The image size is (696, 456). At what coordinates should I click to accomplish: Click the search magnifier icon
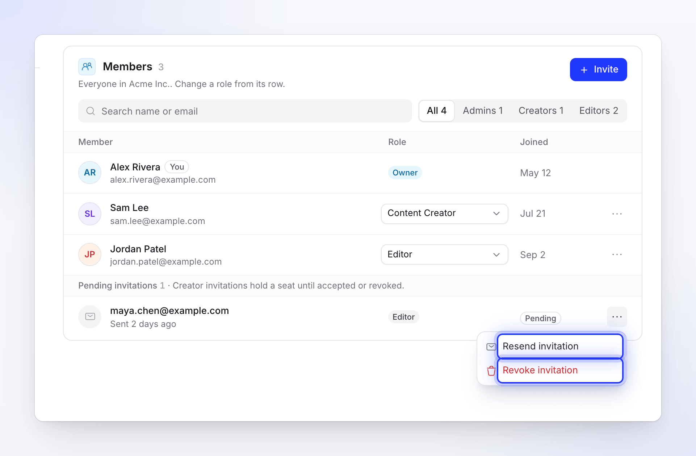(91, 111)
